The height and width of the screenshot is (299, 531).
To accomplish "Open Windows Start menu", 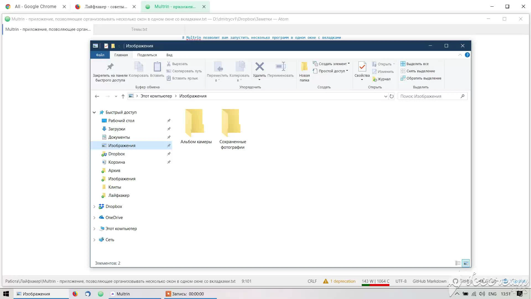I will click(6, 294).
